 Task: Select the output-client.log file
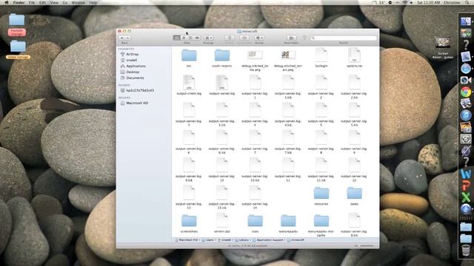pyautogui.click(x=189, y=83)
